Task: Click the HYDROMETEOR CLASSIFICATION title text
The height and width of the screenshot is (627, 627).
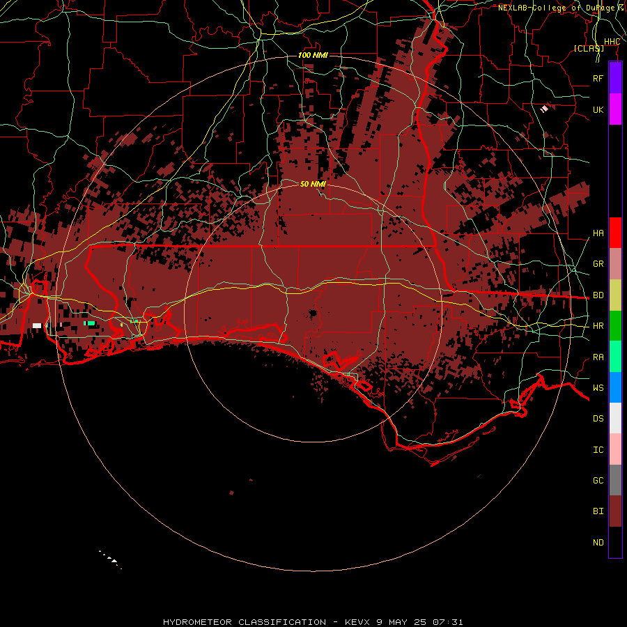Action: tap(245, 622)
